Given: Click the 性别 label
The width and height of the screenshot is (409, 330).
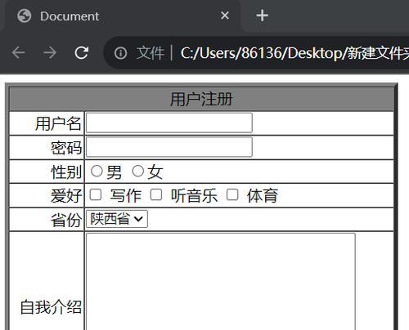Looking at the screenshot, I should (x=66, y=172).
